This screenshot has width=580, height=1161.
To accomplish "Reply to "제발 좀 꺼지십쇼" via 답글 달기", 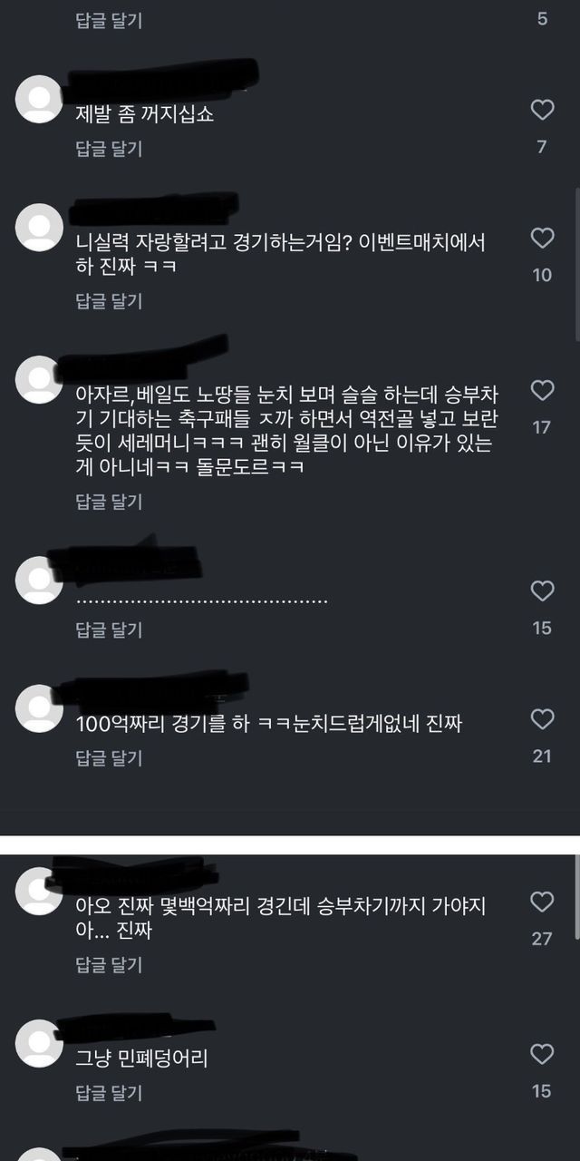I will click(109, 149).
